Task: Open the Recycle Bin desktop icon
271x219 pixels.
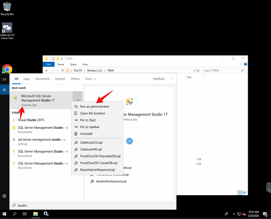Action: [7, 8]
